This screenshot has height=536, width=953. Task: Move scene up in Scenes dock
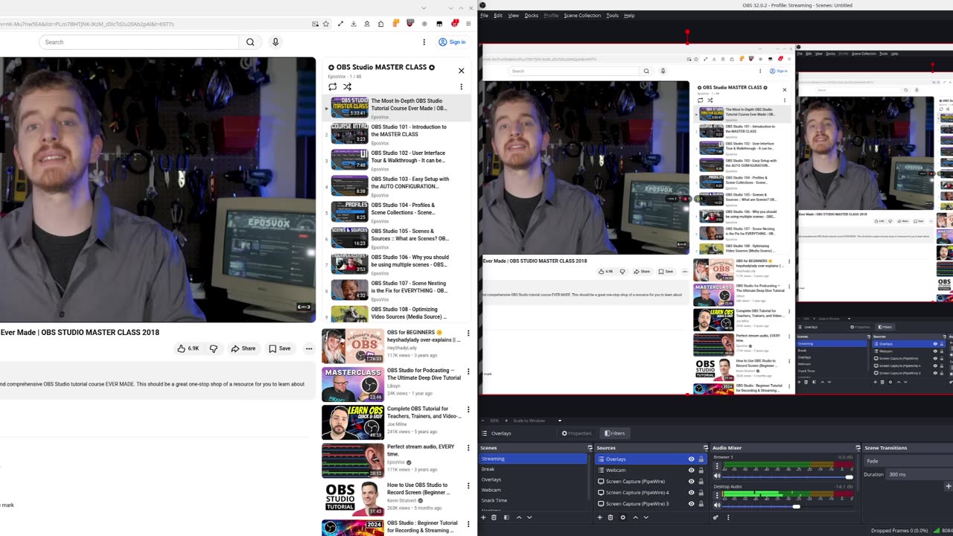(519, 517)
